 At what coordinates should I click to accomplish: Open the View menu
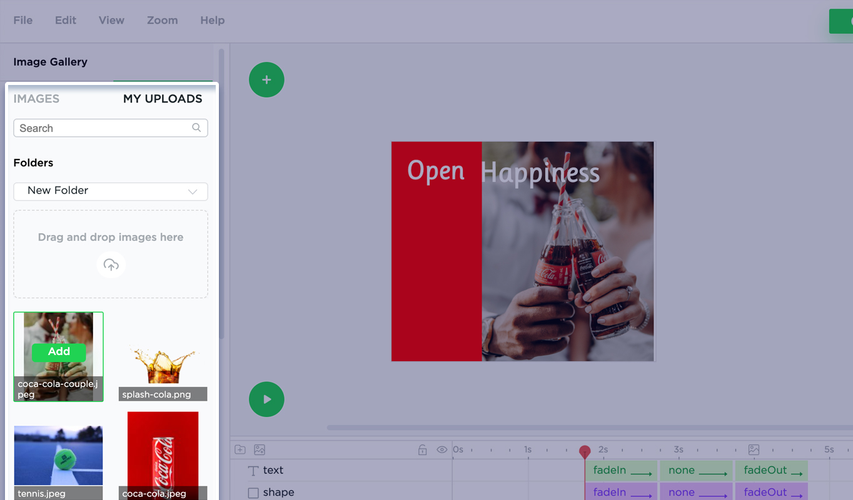click(x=111, y=20)
